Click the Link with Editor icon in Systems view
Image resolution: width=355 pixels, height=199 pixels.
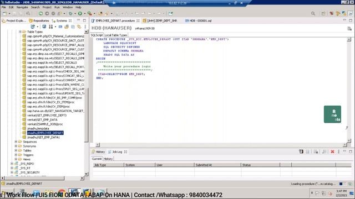coord(79,27)
